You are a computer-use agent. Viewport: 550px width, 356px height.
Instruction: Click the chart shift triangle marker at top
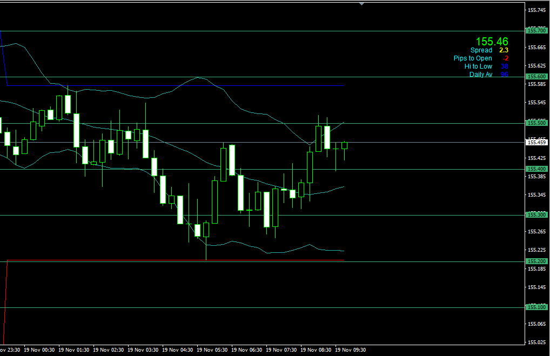pos(361,4)
